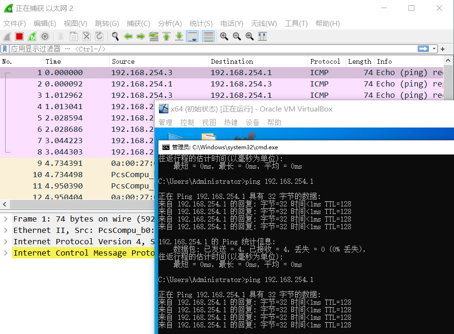Expand the Frame 1 details row
The image size is (454, 334).
[x=6, y=219]
